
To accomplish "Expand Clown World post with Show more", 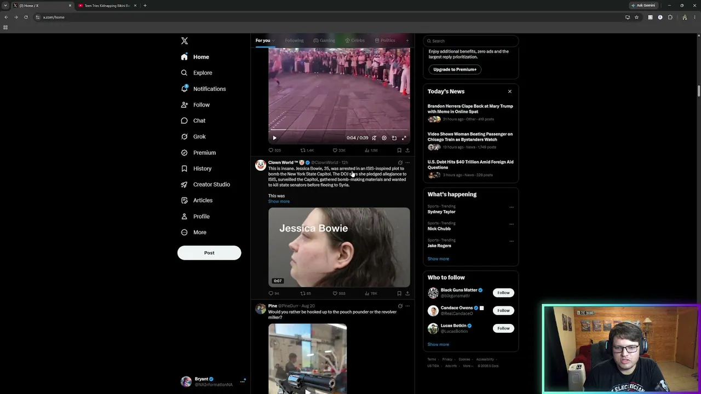I will [x=279, y=201].
